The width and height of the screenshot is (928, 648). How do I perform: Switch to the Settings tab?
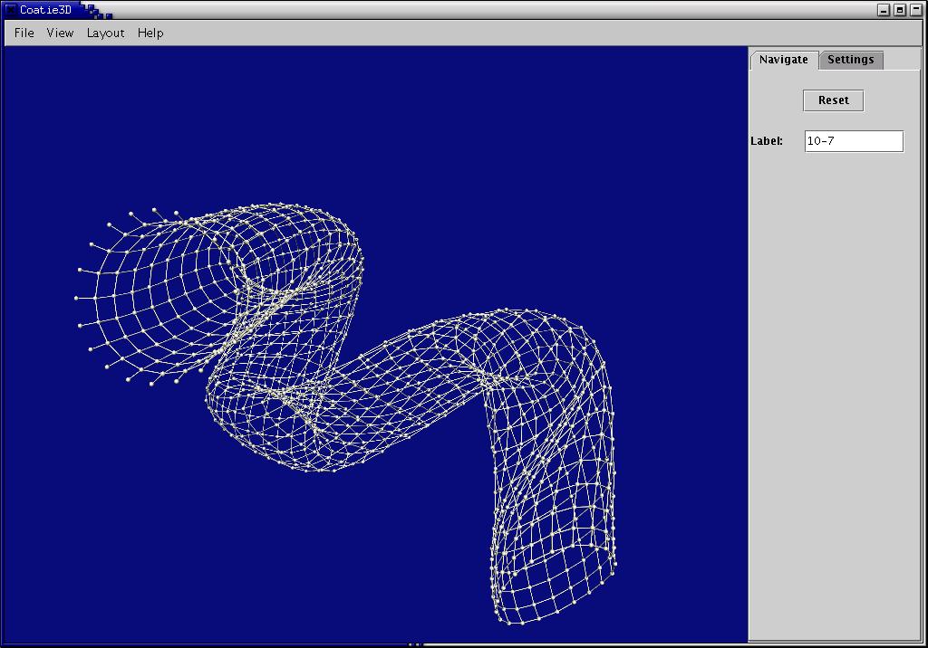click(x=850, y=60)
